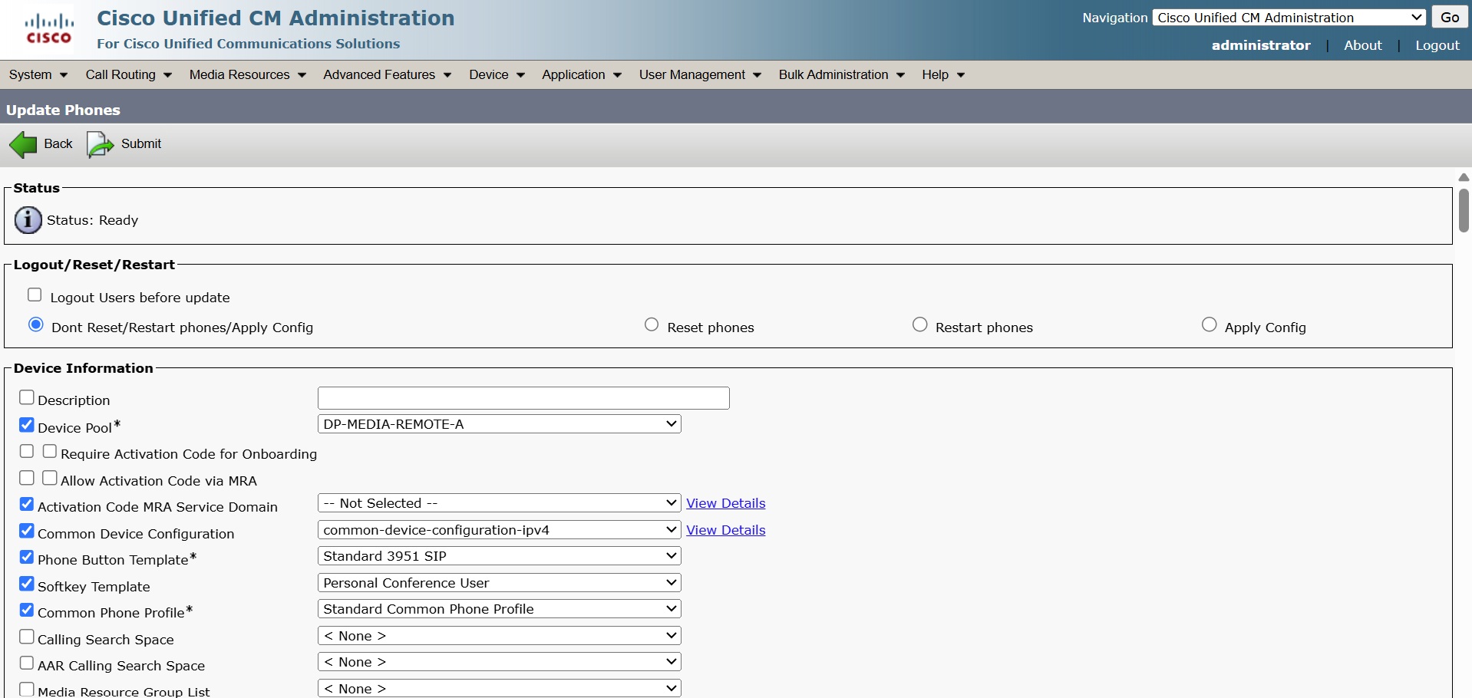Click the Cisco logo
This screenshot has height=698, width=1472.
(x=48, y=30)
